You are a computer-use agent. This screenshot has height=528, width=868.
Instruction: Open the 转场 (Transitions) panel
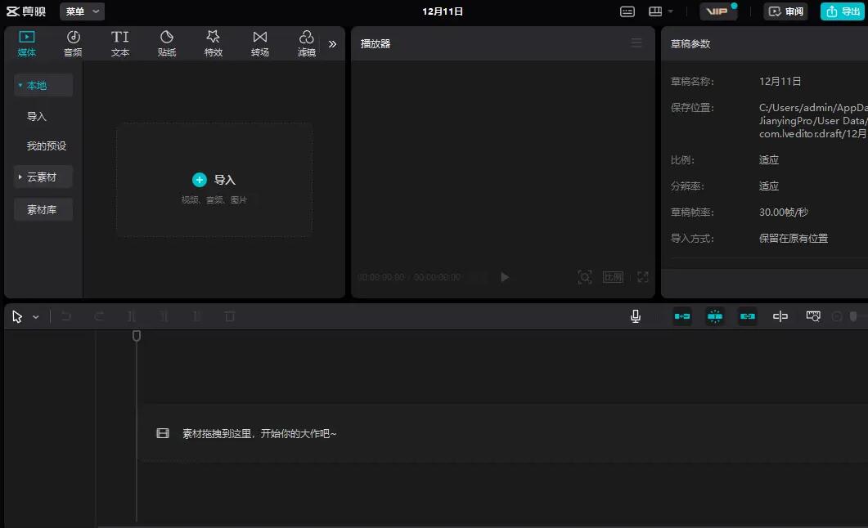[x=259, y=43]
